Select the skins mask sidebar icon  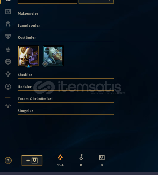(x=8, y=36)
